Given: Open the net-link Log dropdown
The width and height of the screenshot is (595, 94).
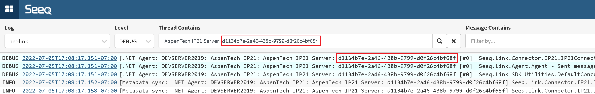Looking at the screenshot, I should (57, 41).
